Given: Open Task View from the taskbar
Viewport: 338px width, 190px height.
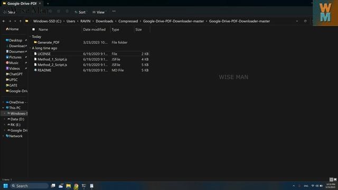Looking at the screenshot, I should [x=53, y=186].
